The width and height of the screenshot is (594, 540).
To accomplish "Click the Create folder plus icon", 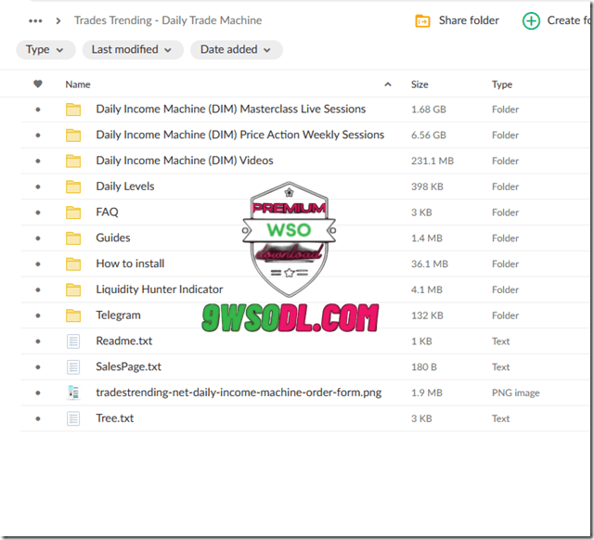I will (x=531, y=20).
